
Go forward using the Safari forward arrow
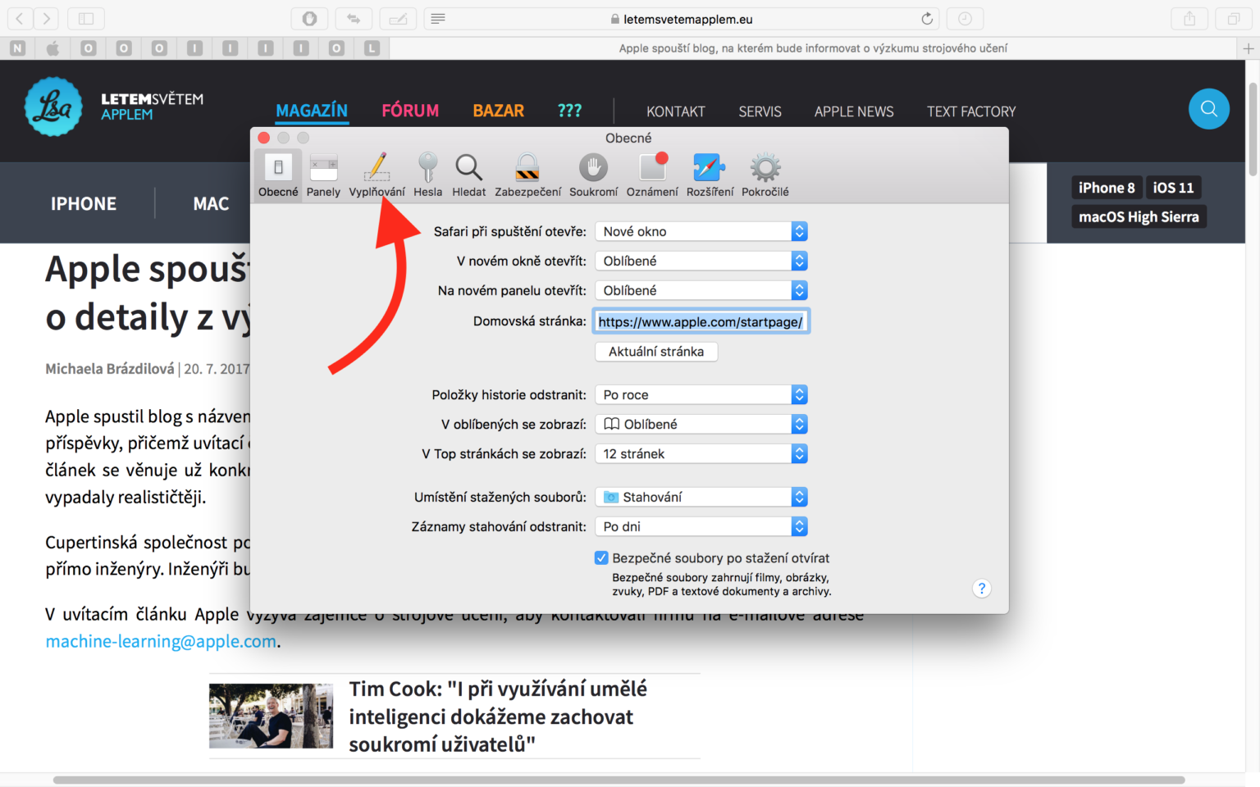(47, 18)
